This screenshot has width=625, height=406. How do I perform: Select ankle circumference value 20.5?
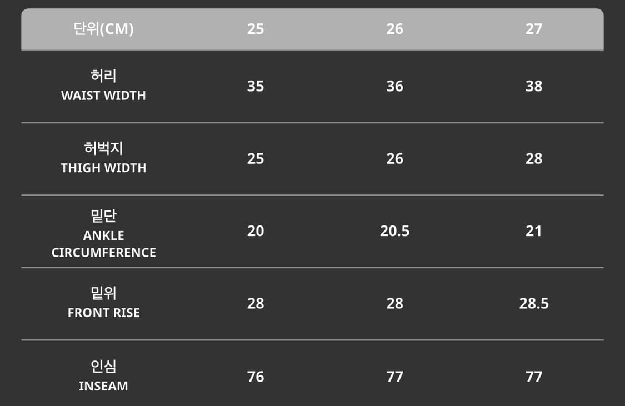coord(394,231)
